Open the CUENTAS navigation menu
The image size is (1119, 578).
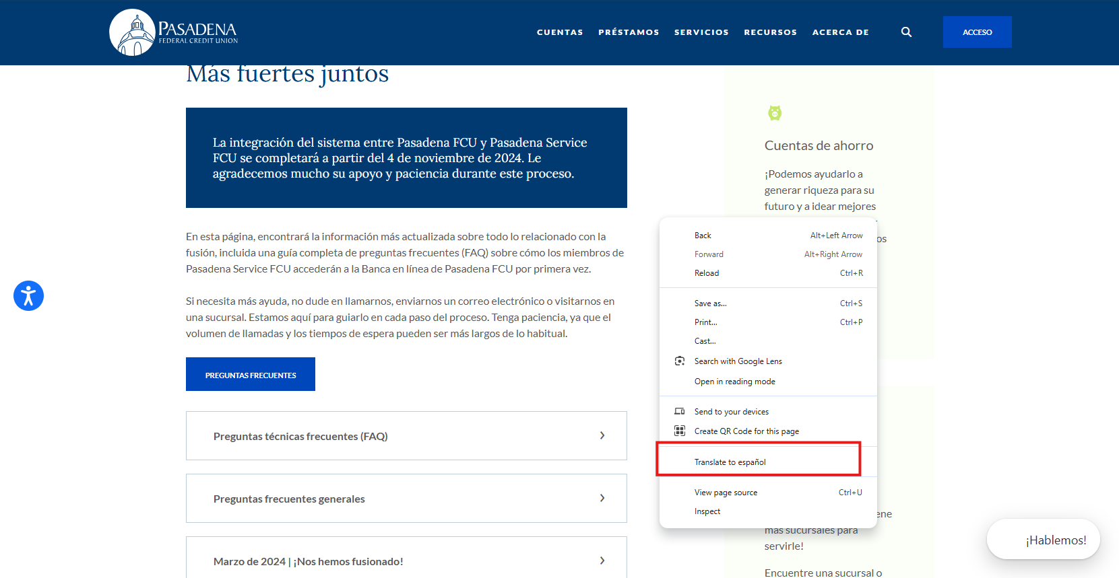(560, 32)
